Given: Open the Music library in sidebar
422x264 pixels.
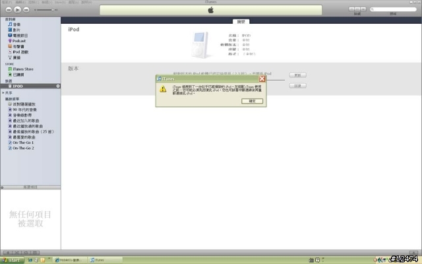Looking at the screenshot, I should click(14, 24).
